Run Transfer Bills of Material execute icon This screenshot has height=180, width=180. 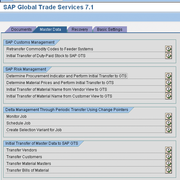coord(168,170)
